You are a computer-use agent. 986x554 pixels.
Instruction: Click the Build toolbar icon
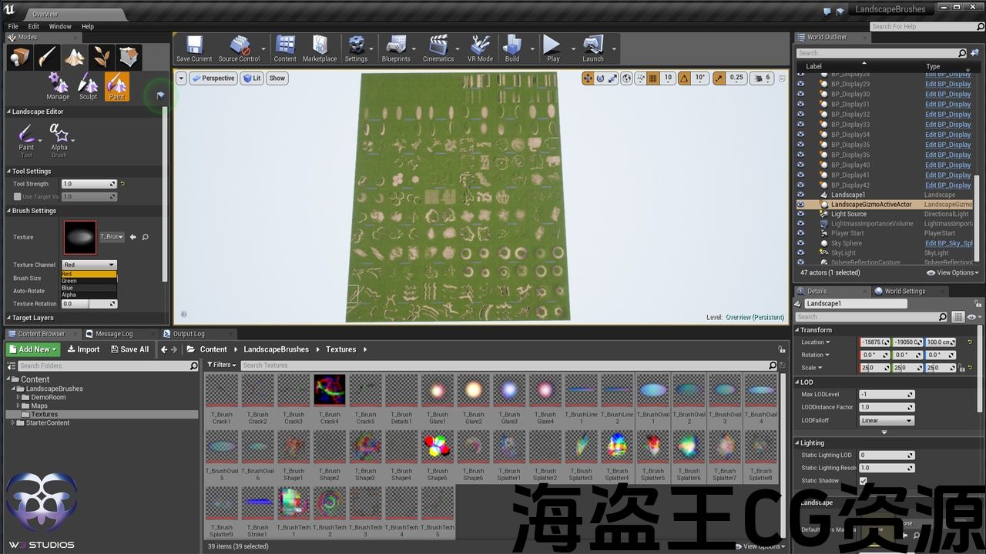[x=512, y=48]
